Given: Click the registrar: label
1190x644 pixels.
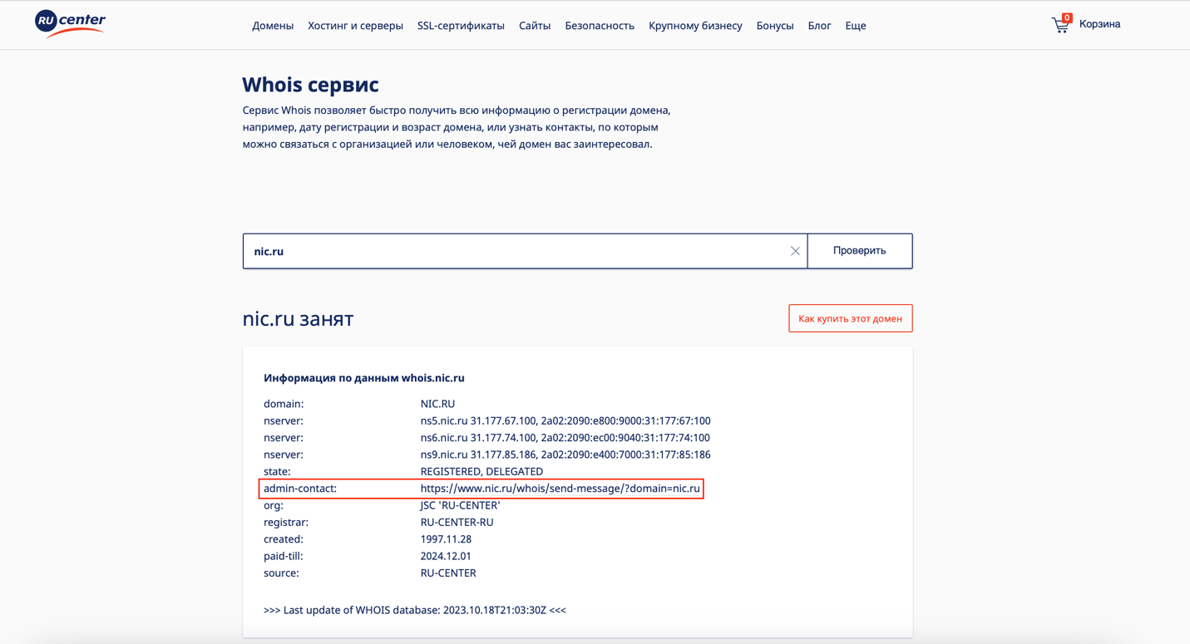Looking at the screenshot, I should pos(286,523).
